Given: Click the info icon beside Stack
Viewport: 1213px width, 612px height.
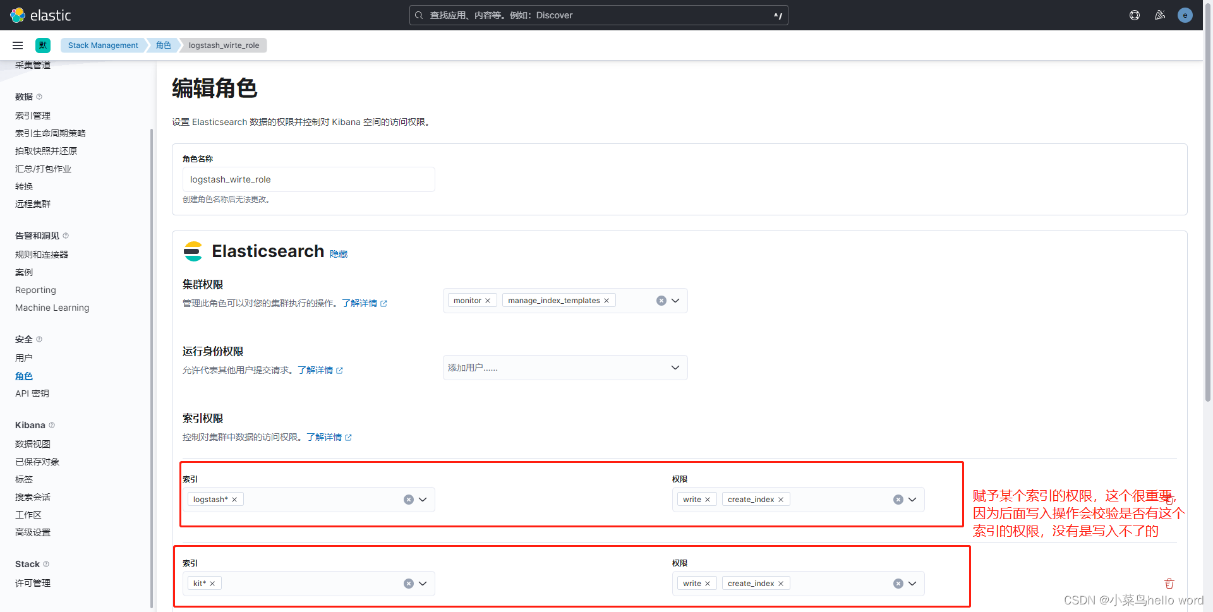Looking at the screenshot, I should [46, 564].
